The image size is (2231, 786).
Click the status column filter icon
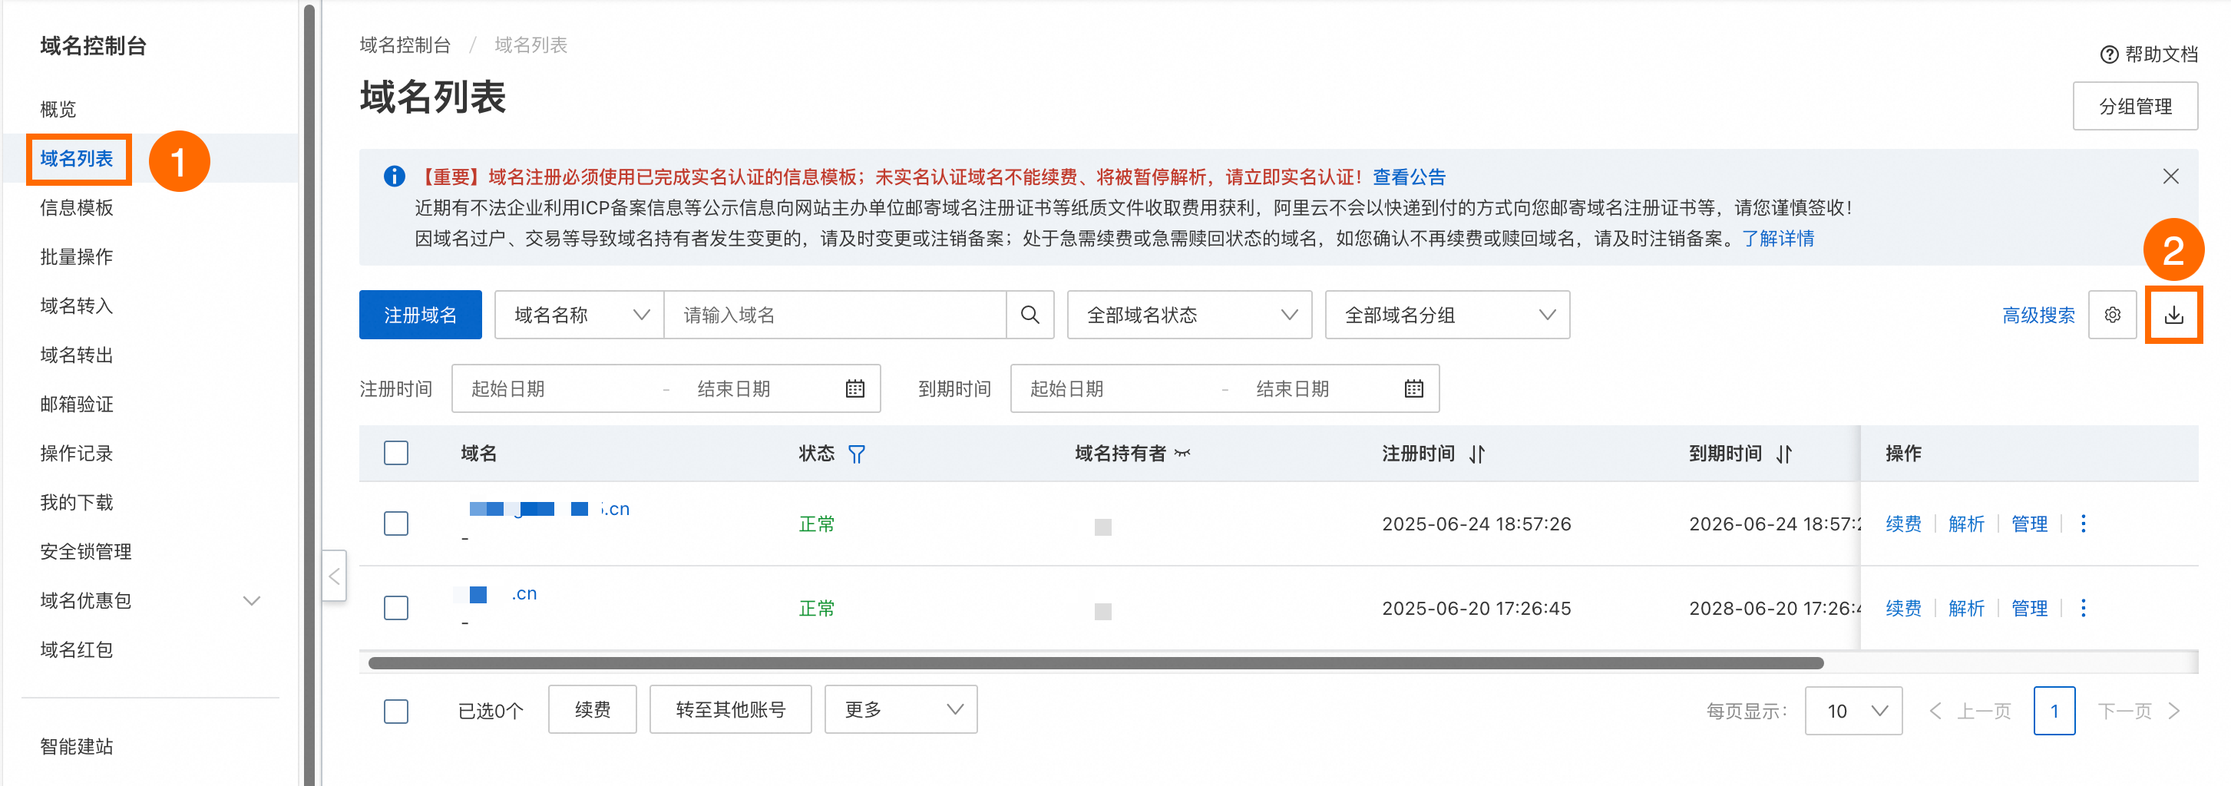click(x=857, y=454)
